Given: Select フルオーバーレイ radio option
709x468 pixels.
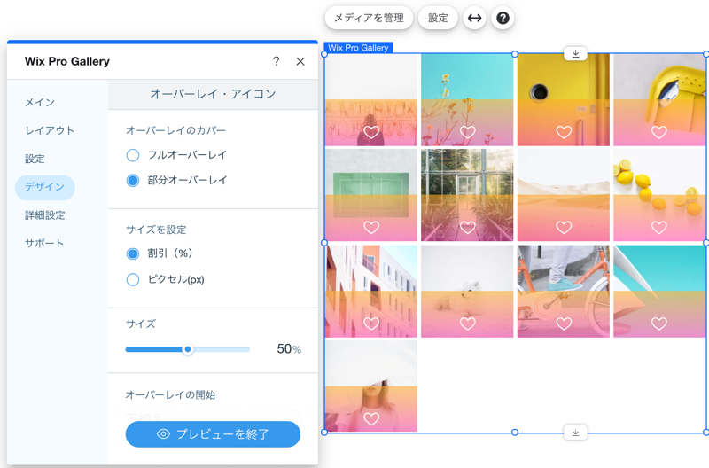Looking at the screenshot, I should [132, 155].
